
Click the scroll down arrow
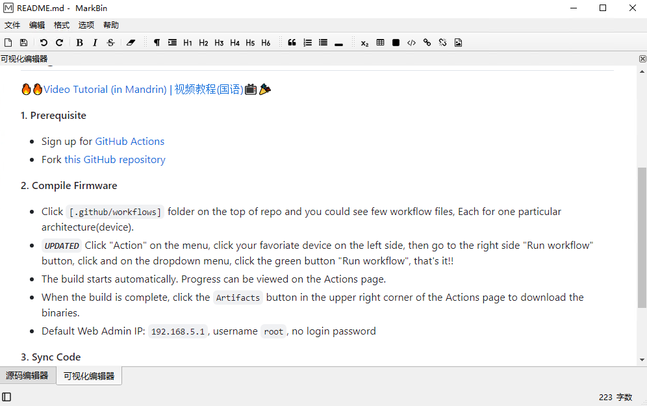pos(642,360)
